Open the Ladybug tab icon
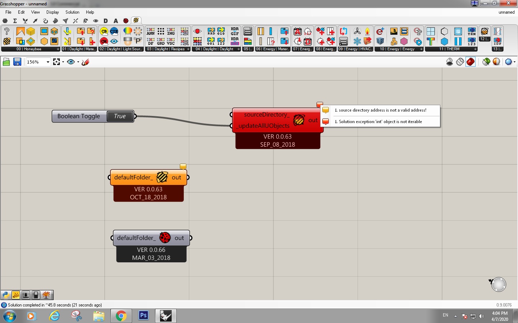The width and height of the screenshot is (518, 323). (126, 21)
